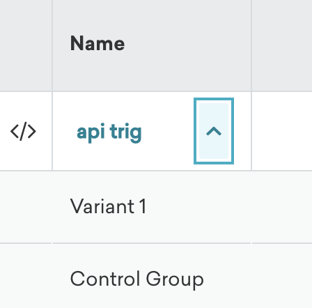Click the column divider right of Name header
This screenshot has width=312, height=308.
pos(251,45)
